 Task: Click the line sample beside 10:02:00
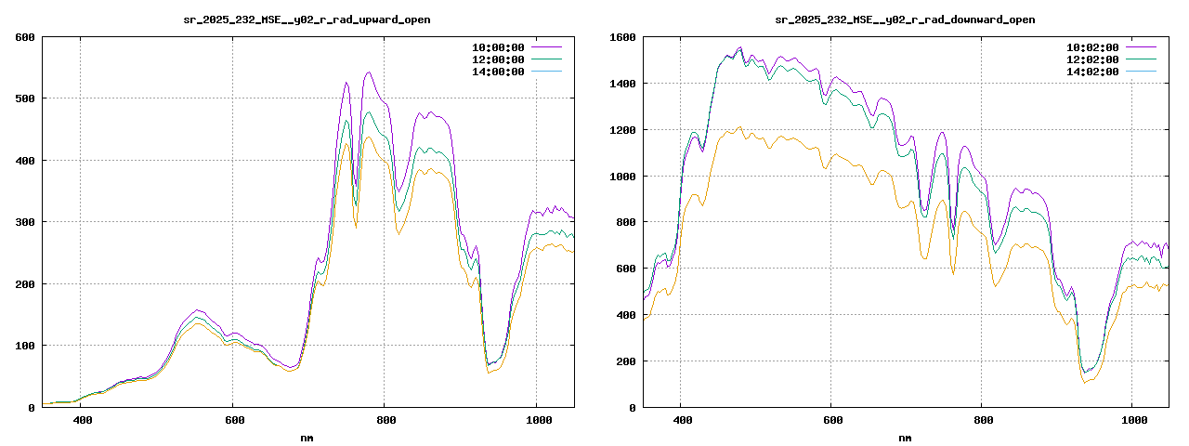pyautogui.click(x=1143, y=46)
